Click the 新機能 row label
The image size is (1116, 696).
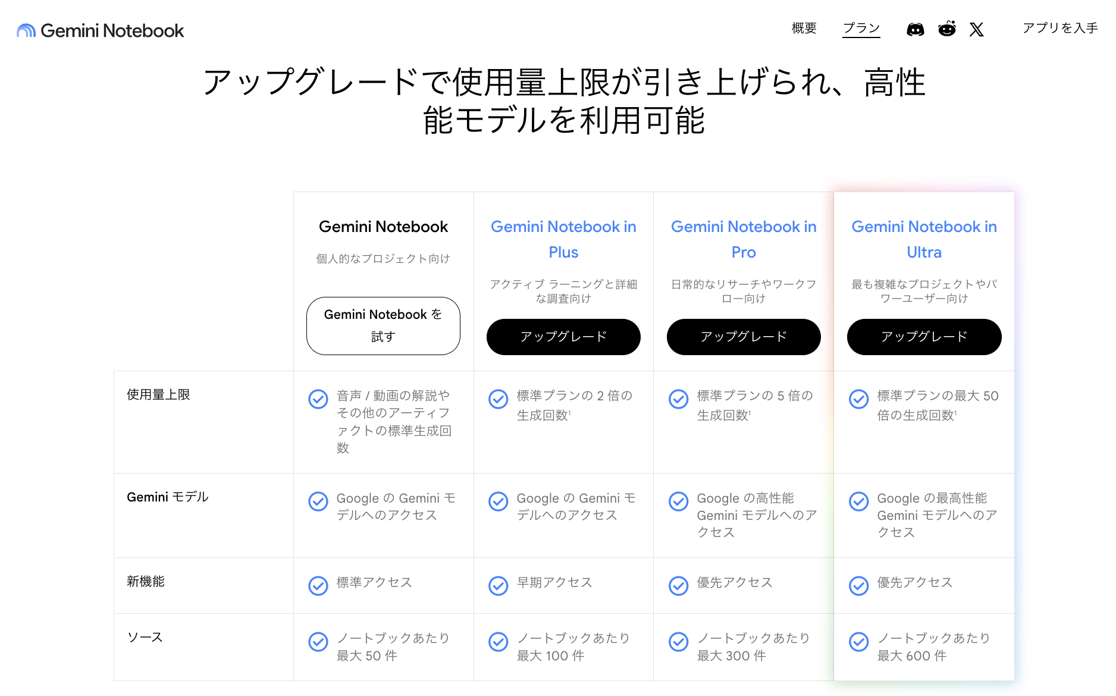[x=146, y=581]
